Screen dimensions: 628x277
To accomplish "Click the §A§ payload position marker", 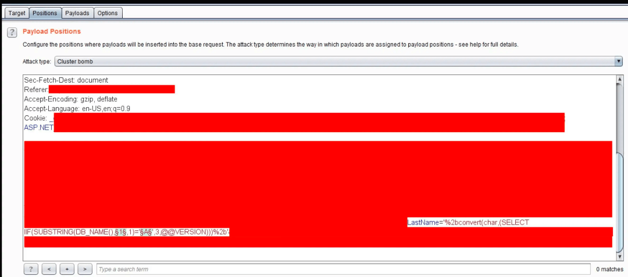I will tap(145, 232).
